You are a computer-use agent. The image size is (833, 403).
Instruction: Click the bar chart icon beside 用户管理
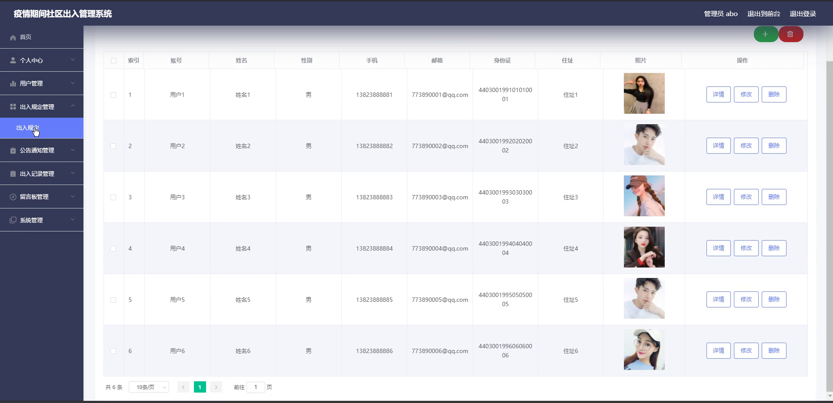[x=13, y=83]
